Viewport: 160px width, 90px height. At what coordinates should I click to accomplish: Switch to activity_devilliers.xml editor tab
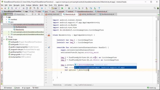coord(88,14)
